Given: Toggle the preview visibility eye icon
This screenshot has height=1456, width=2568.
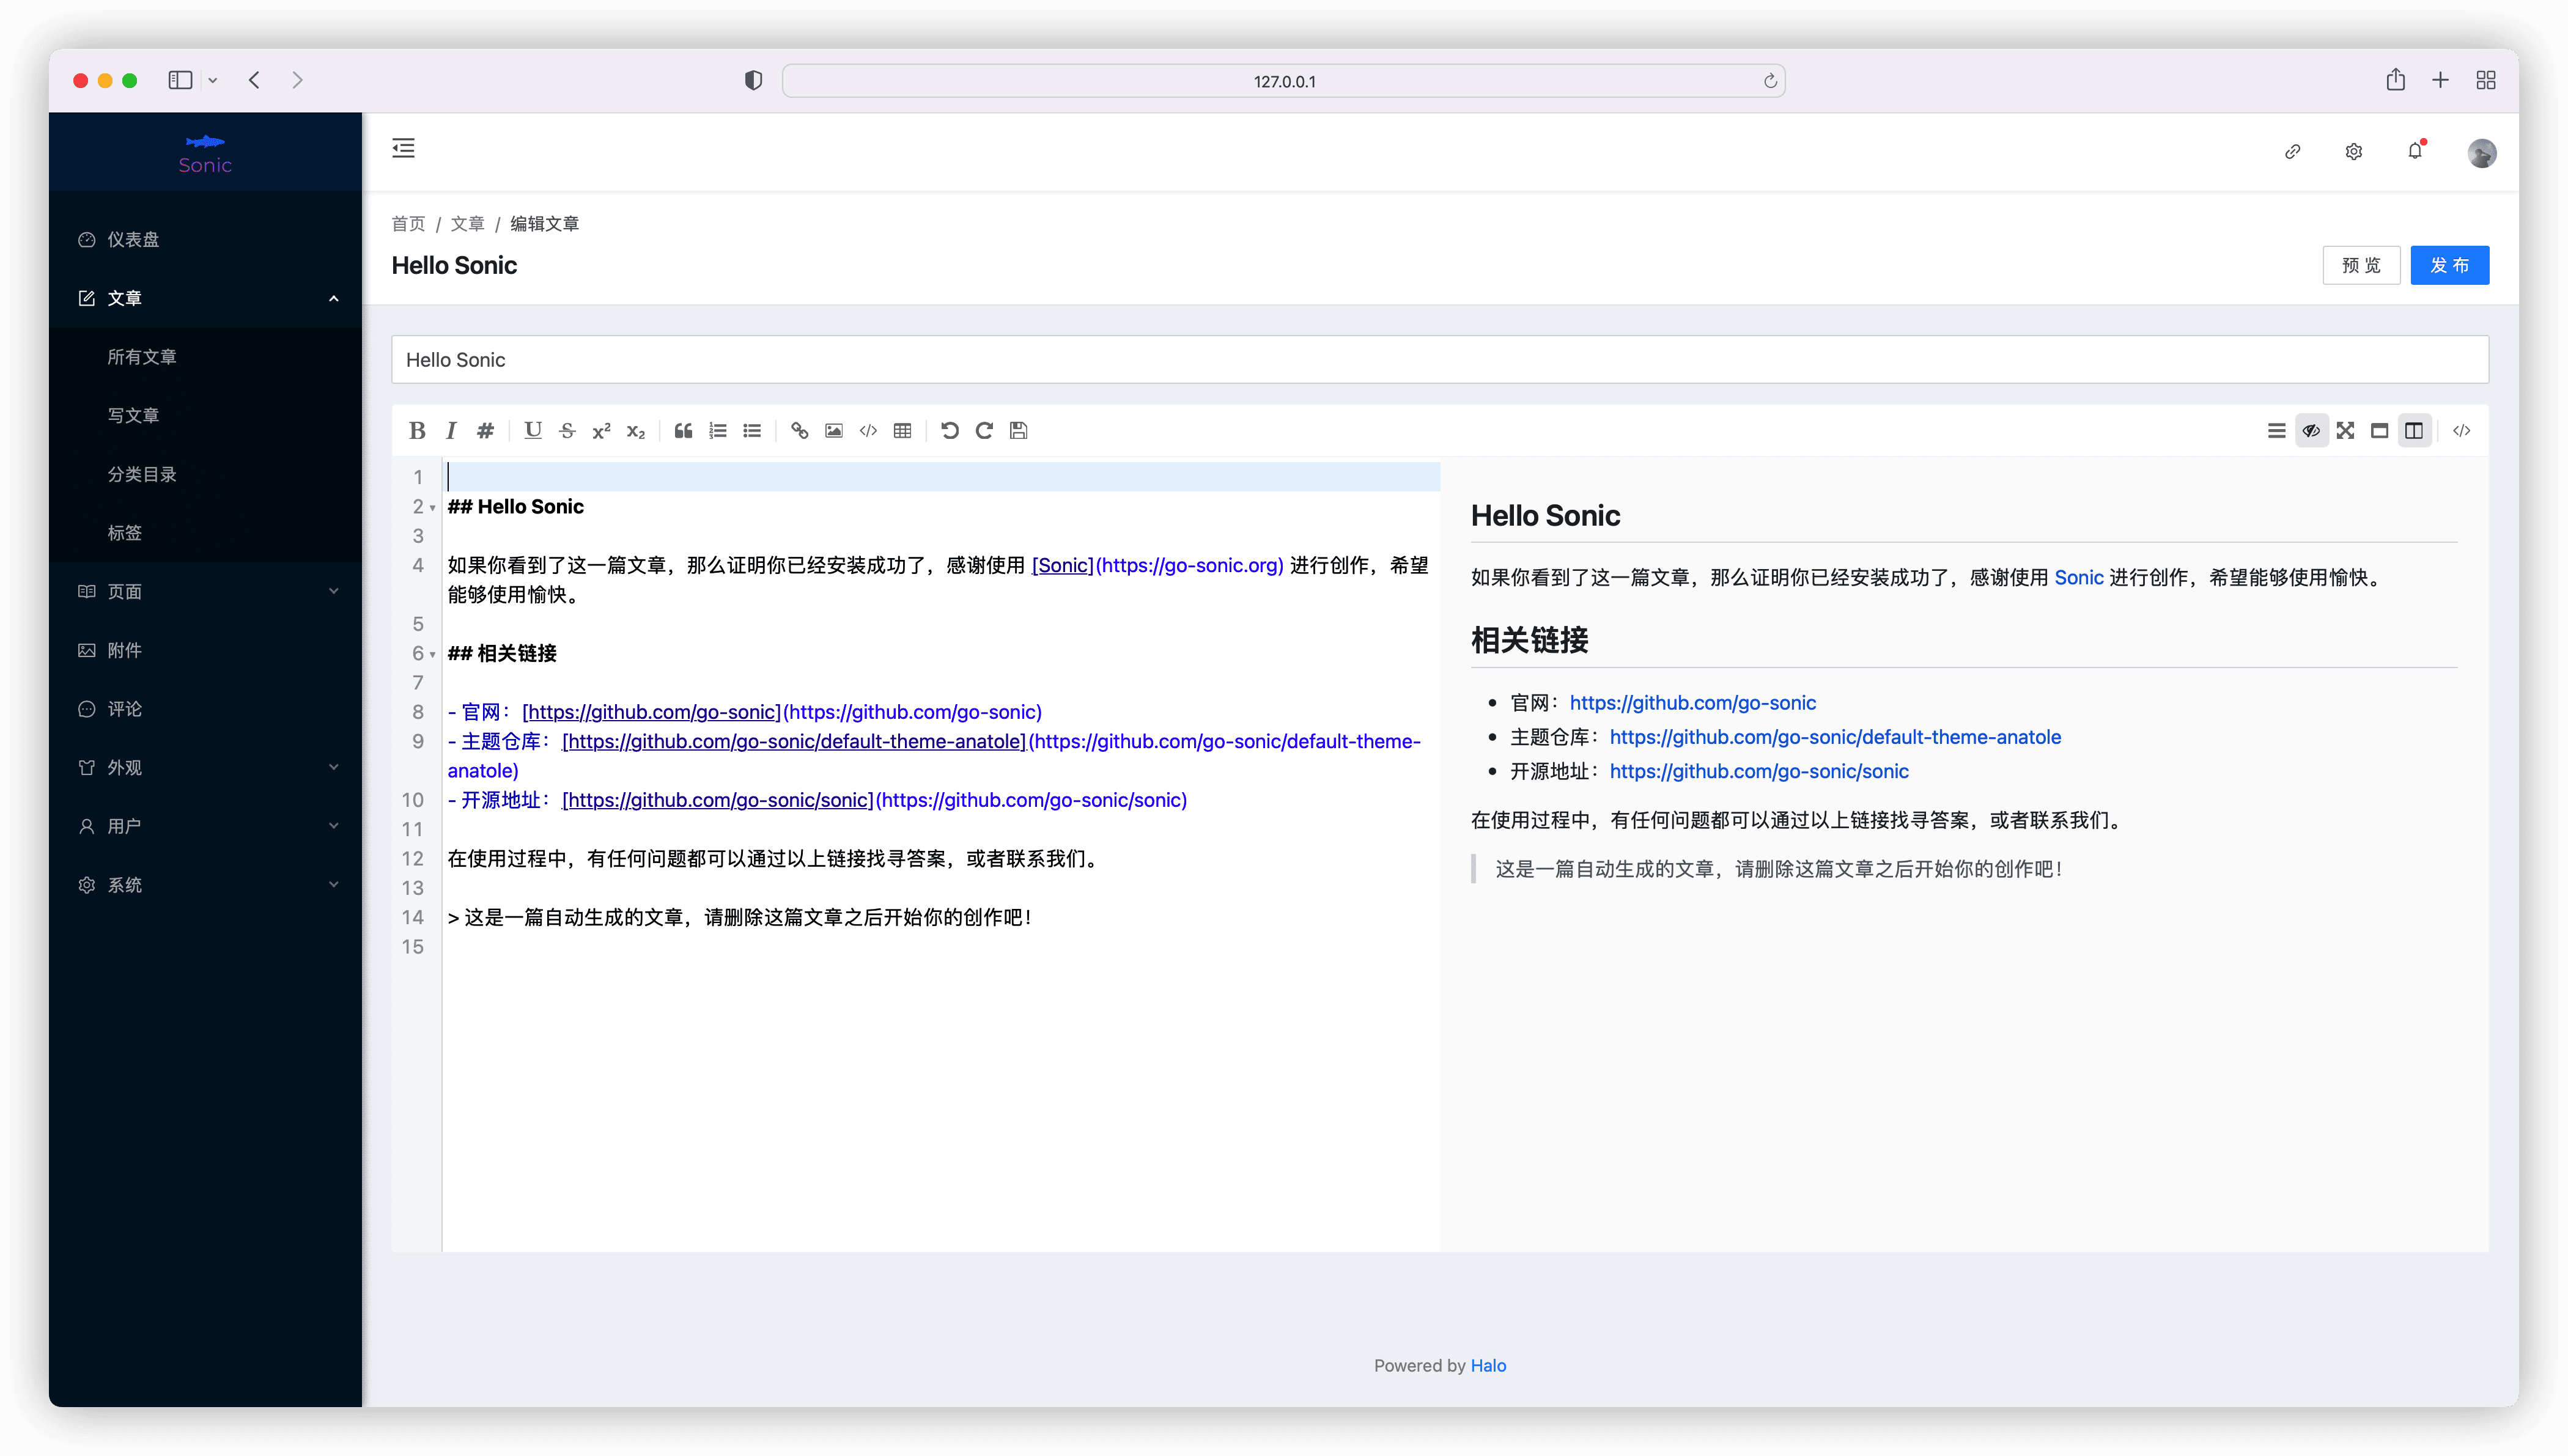Looking at the screenshot, I should pos(2311,431).
